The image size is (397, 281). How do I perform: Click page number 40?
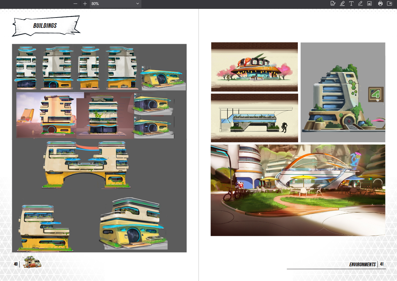point(16,264)
